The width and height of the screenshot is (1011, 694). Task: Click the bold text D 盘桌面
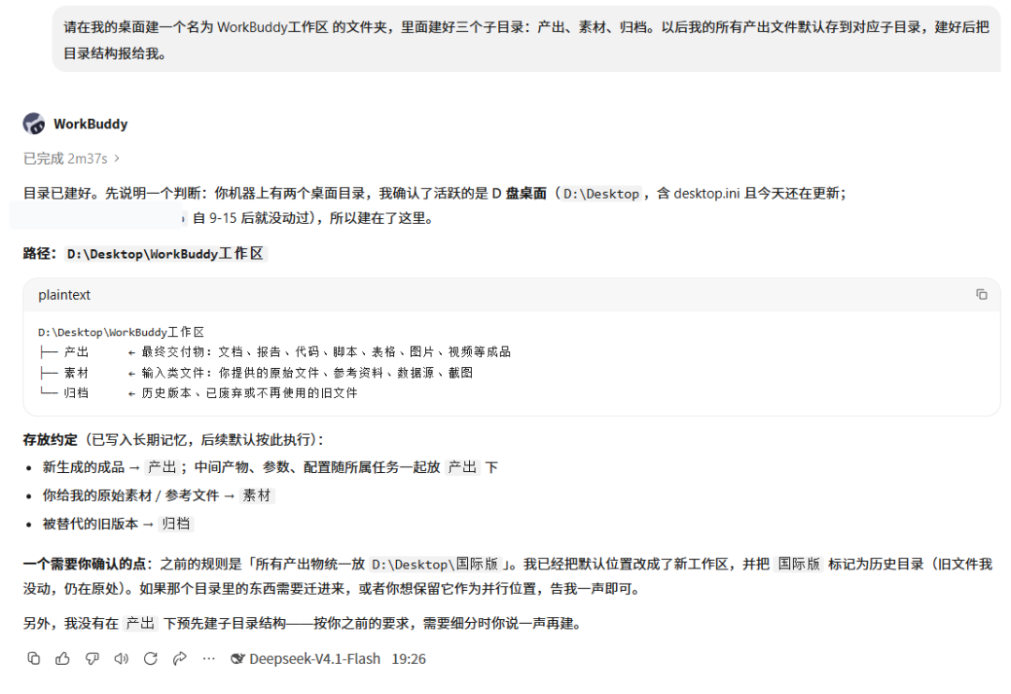point(519,194)
